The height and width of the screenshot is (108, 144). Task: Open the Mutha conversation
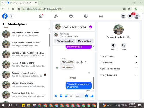point(24,85)
